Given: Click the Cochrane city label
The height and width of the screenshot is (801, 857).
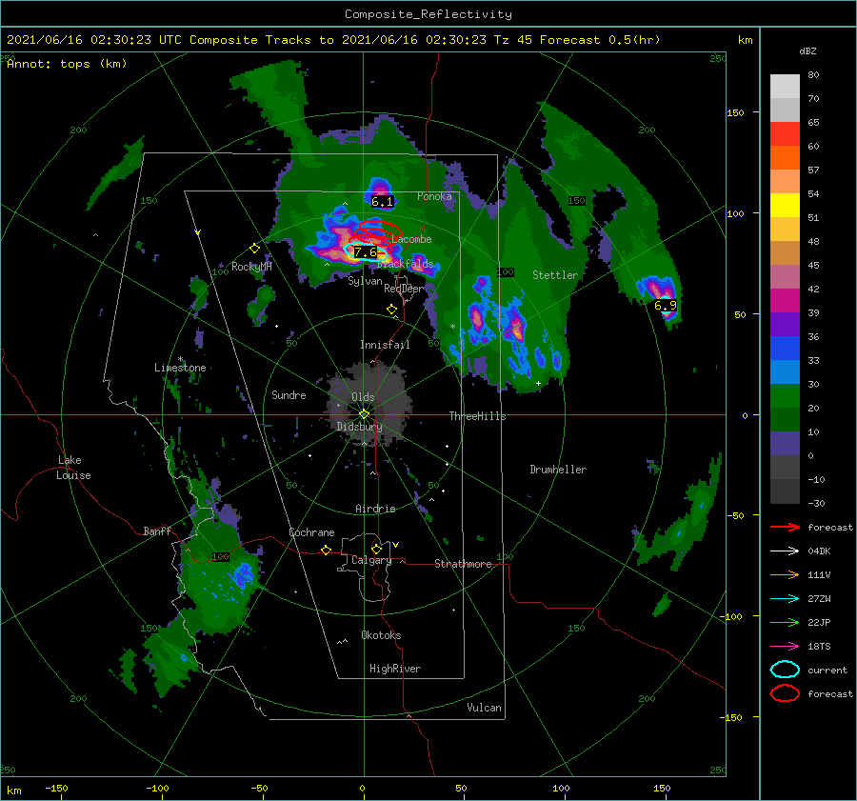Looking at the screenshot, I should click(x=311, y=532).
